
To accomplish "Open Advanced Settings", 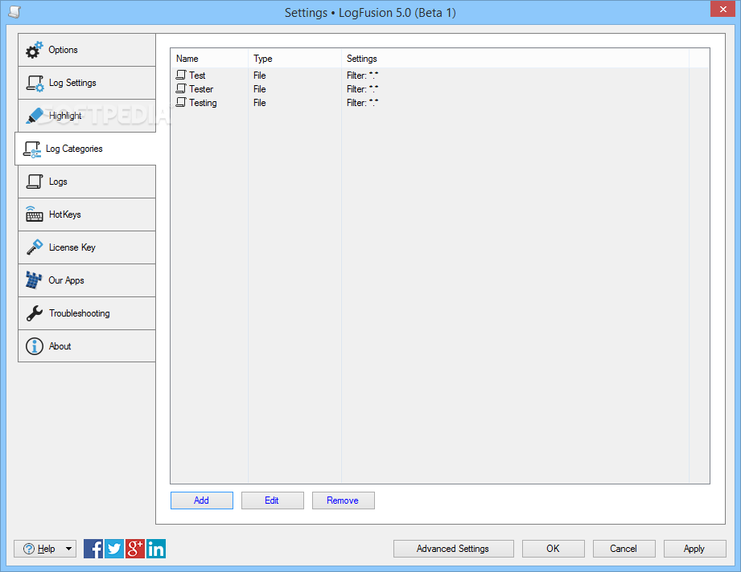I will 454,549.
